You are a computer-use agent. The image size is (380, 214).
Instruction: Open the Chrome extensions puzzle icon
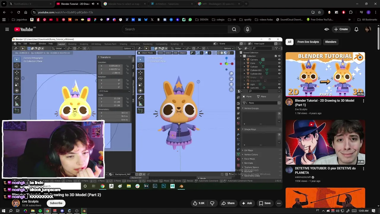(x=351, y=12)
